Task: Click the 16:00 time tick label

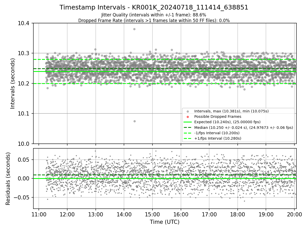Action: (x=181, y=214)
